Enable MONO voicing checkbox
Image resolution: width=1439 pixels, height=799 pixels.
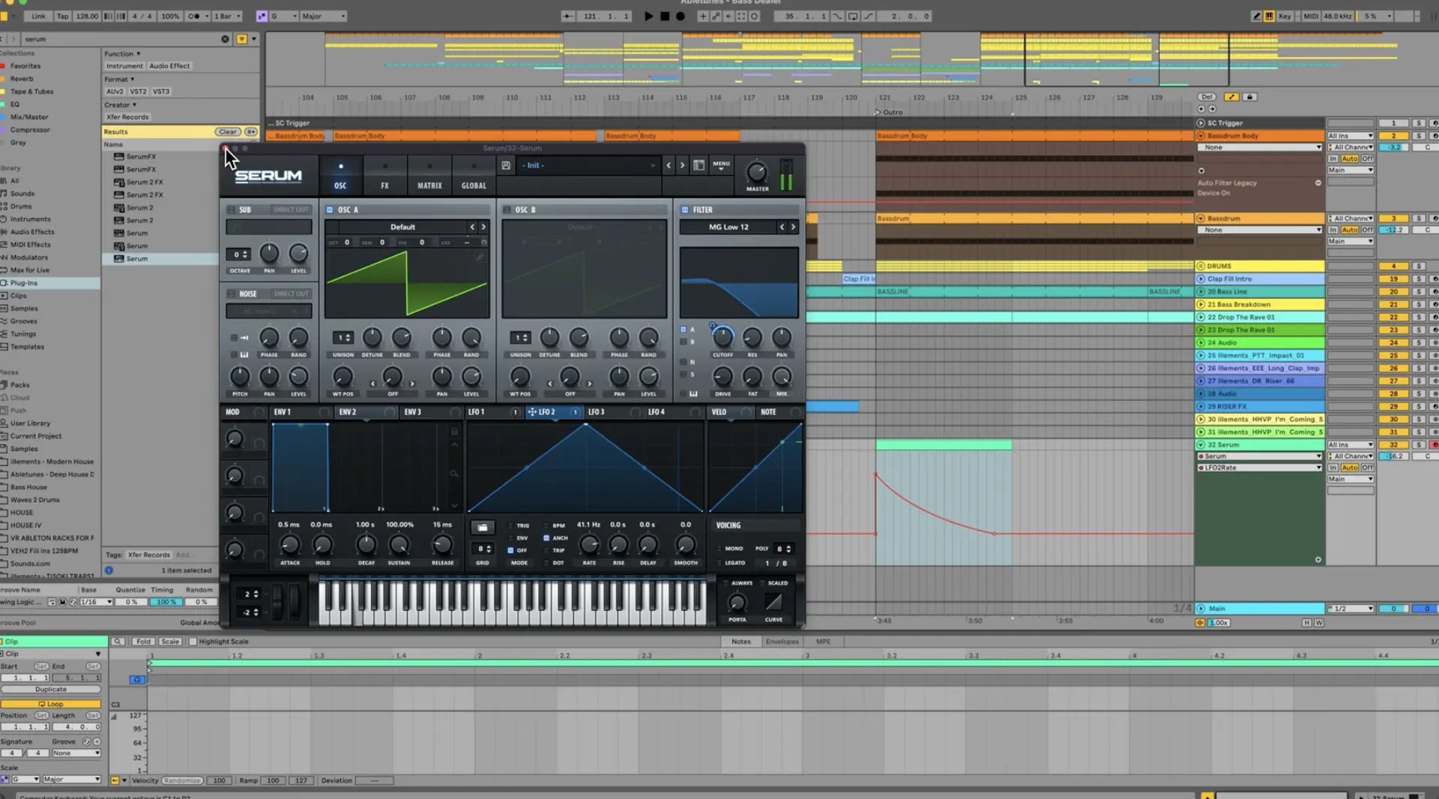(x=719, y=549)
